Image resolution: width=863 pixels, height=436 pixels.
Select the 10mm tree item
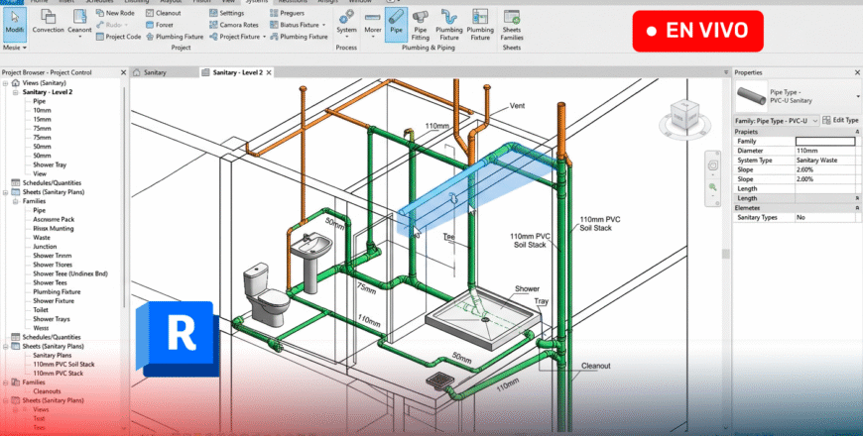click(42, 110)
